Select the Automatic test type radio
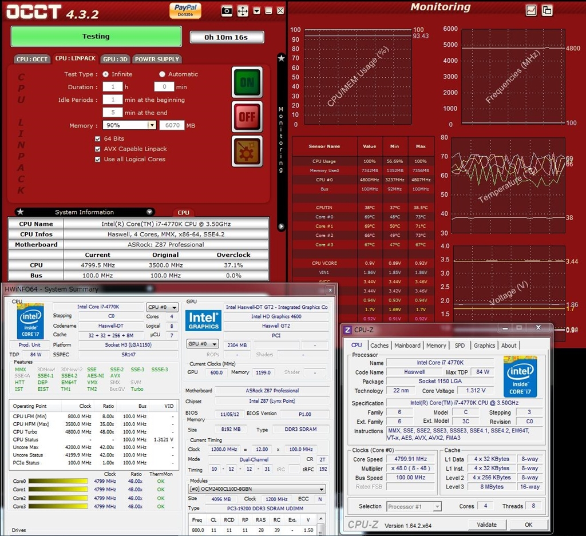Screen dimensions: 586x536 162,74
